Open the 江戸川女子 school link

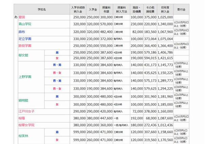(26, 111)
